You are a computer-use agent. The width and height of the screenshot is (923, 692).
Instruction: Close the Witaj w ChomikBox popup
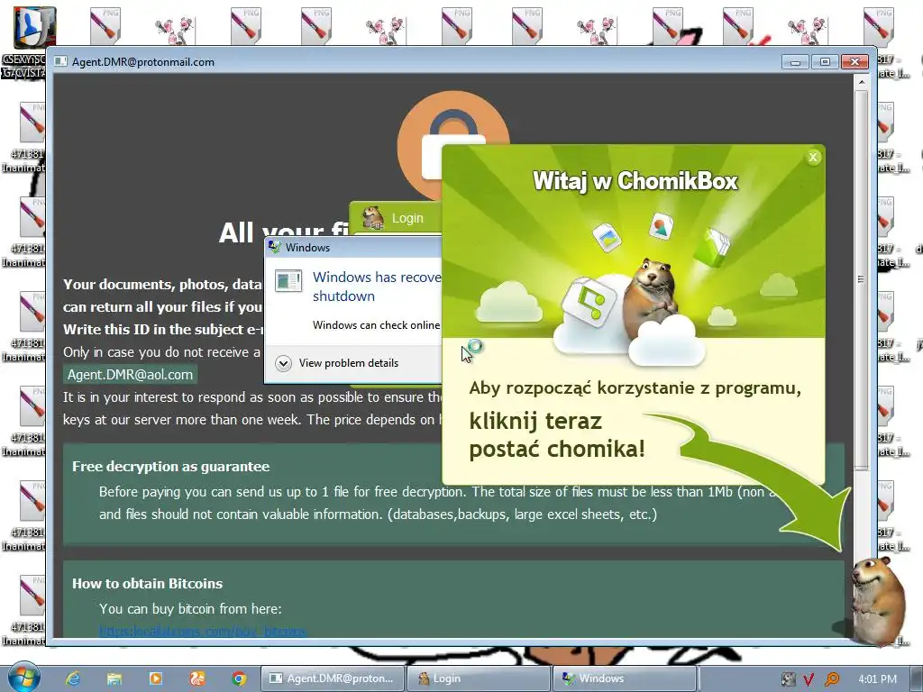813,157
